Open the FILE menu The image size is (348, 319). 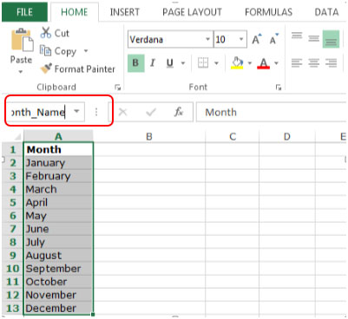tap(24, 12)
